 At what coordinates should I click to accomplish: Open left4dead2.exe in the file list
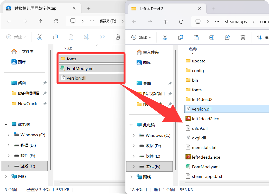(x=206, y=157)
